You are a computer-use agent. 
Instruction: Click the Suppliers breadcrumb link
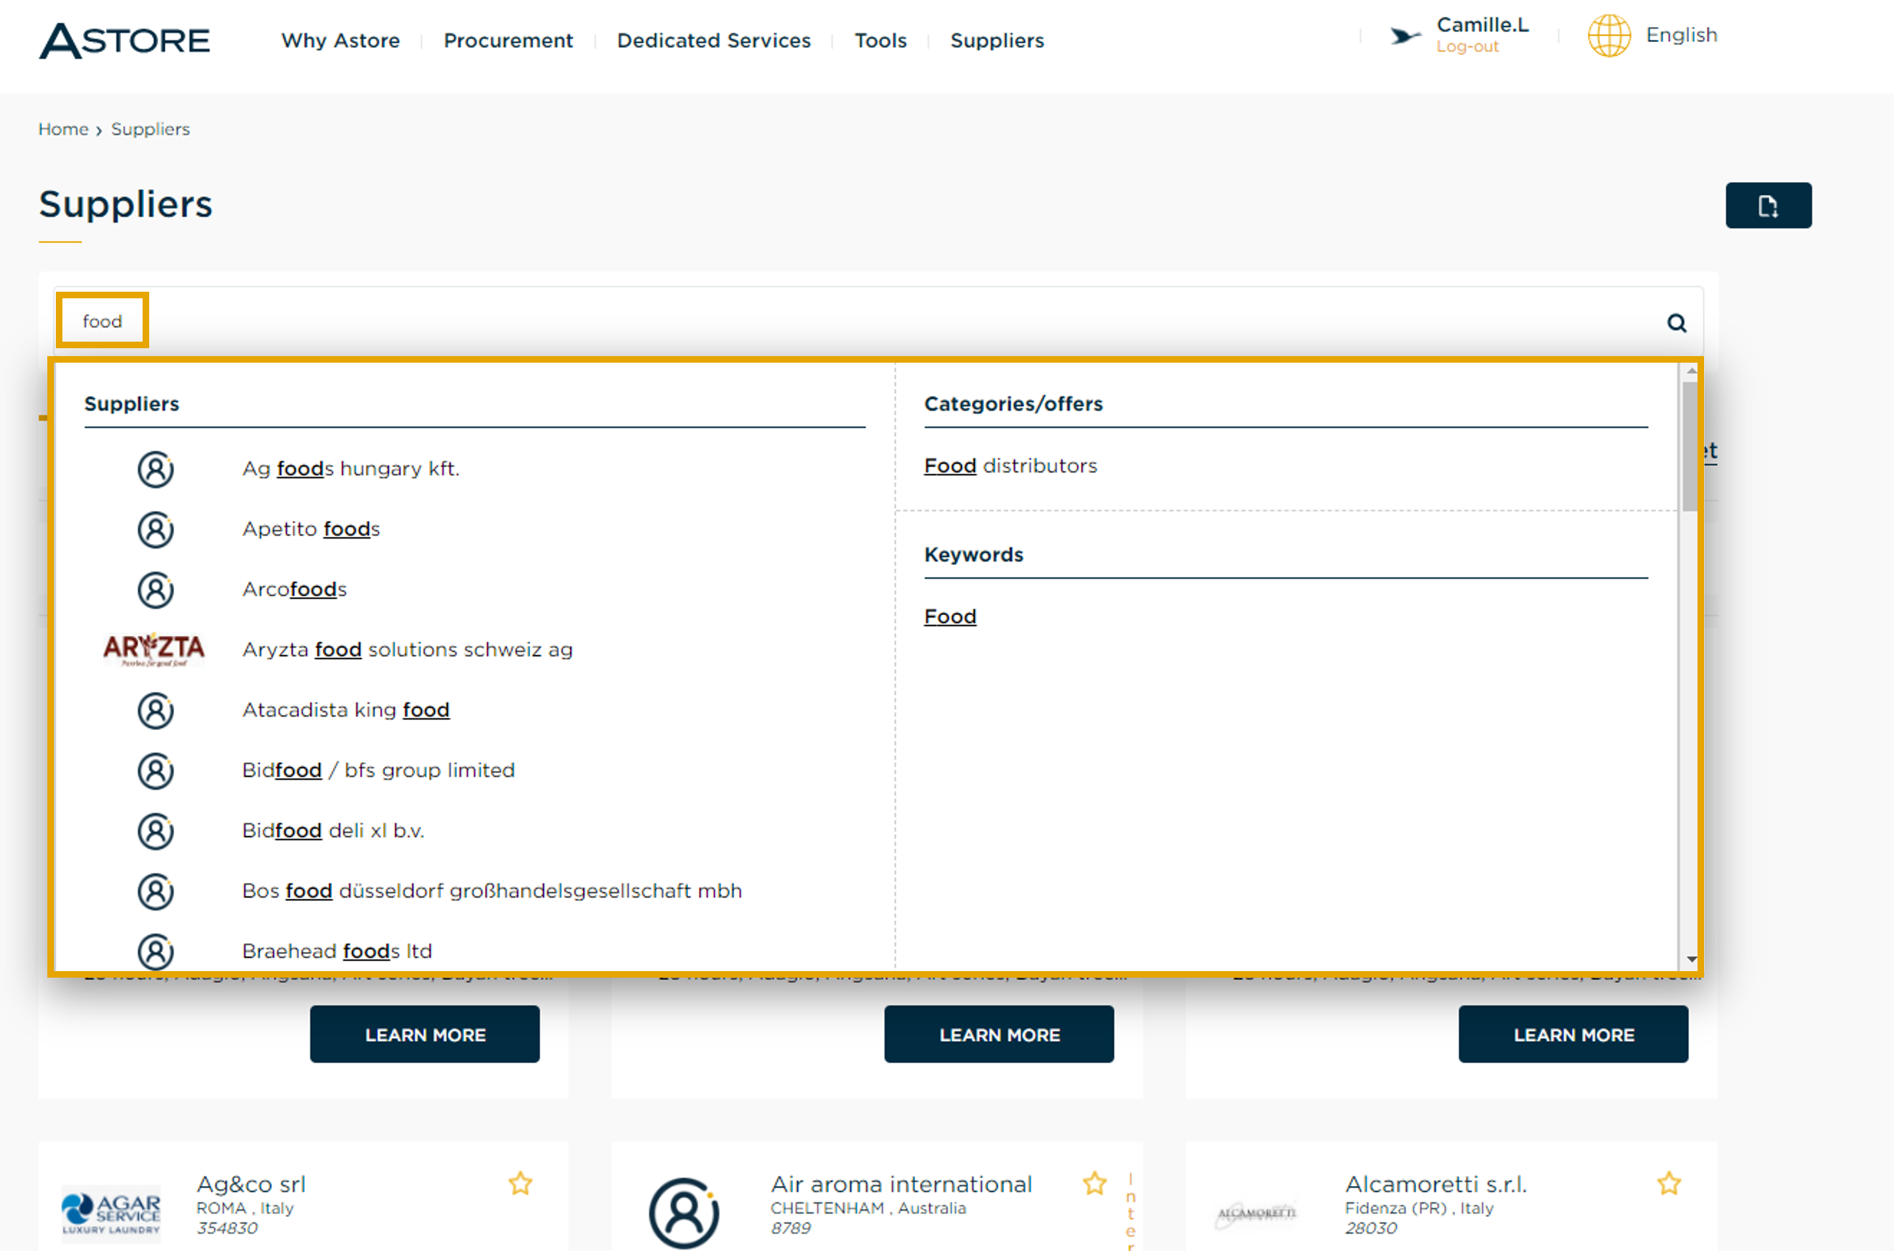150,129
